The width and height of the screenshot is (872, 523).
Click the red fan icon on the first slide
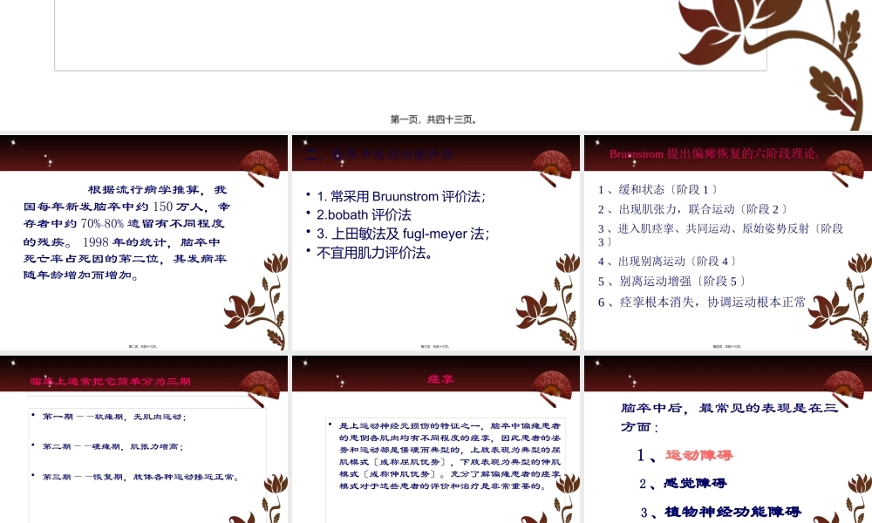coord(260,162)
